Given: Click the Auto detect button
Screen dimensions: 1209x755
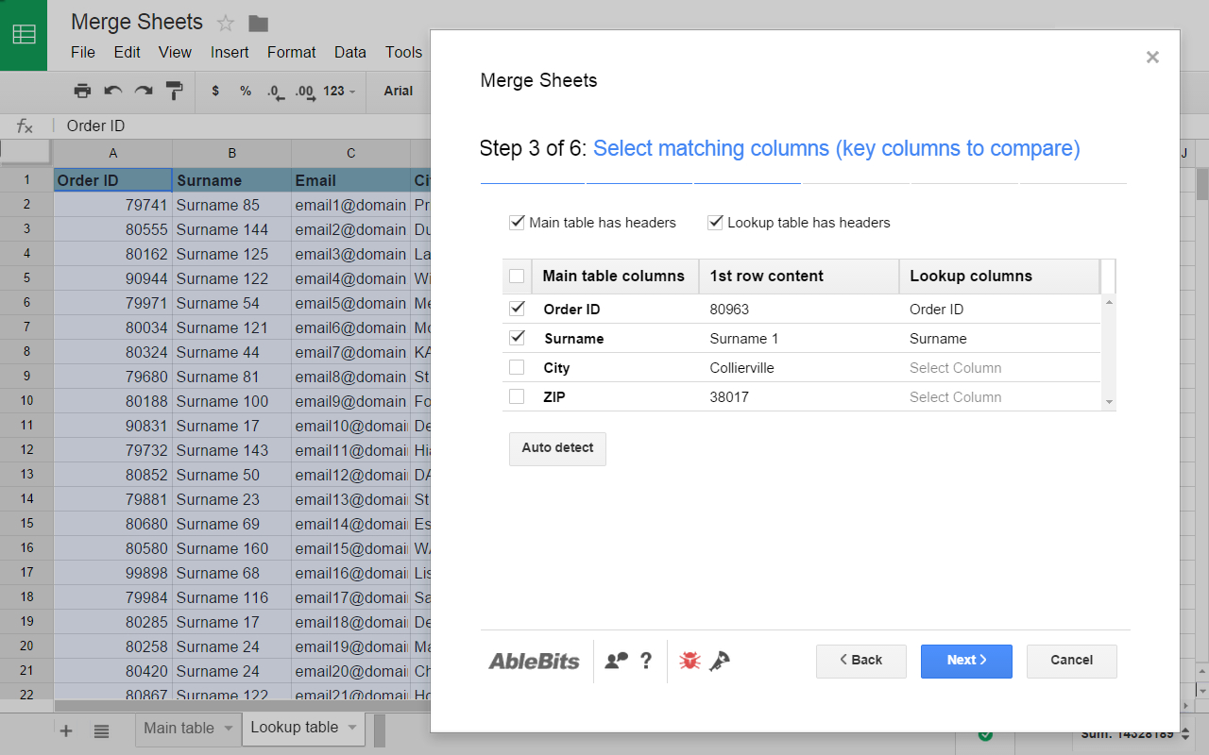Looking at the screenshot, I should point(557,448).
